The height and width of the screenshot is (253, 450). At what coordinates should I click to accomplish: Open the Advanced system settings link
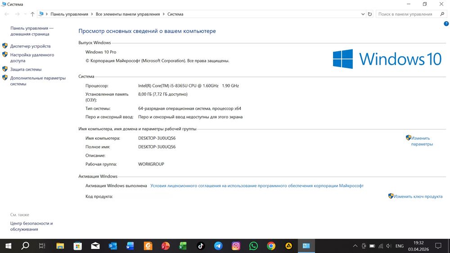click(x=38, y=81)
